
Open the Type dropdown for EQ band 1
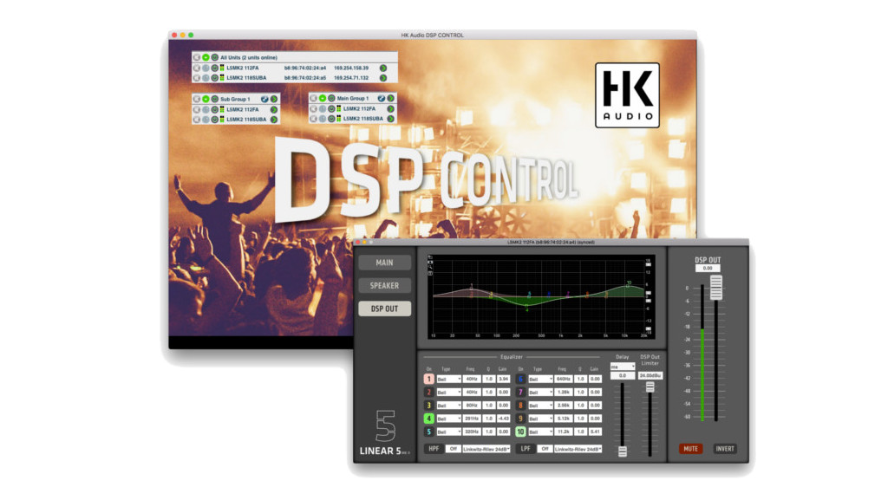(x=448, y=379)
